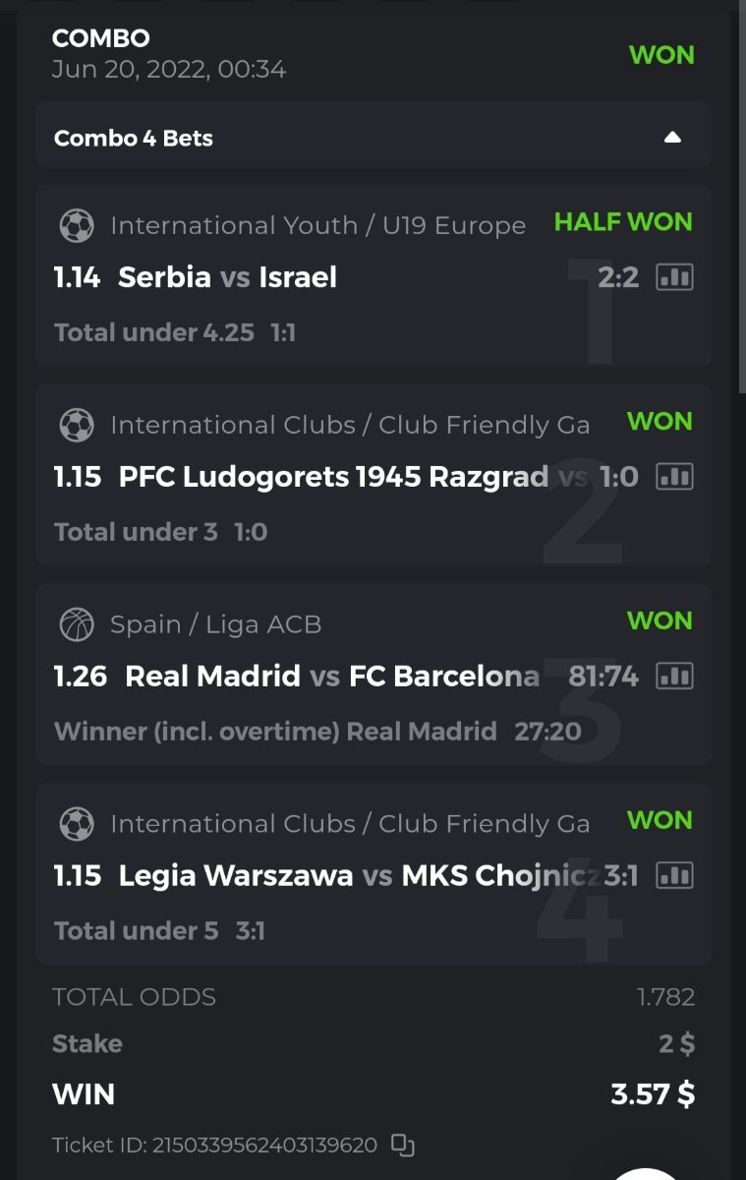This screenshot has width=746, height=1180.
Task: Click soccer ball icon for U19 Europe
Action: point(77,226)
